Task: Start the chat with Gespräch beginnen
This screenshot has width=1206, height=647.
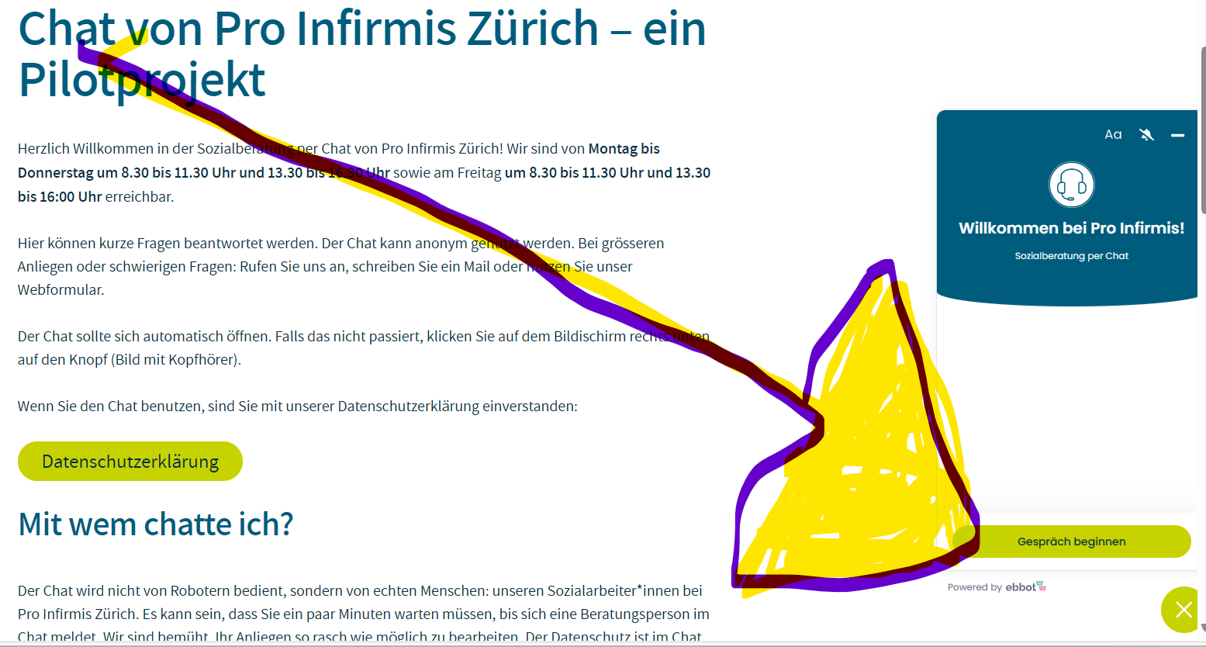Action: click(1072, 541)
